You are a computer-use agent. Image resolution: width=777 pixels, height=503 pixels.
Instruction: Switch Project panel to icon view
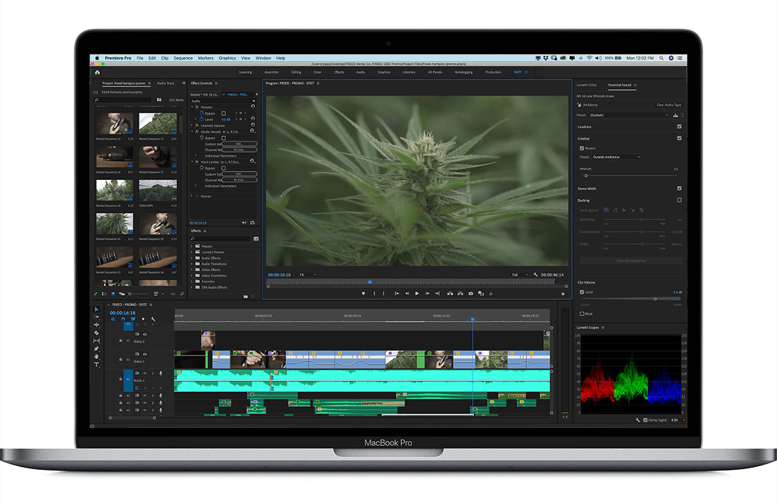[113, 294]
